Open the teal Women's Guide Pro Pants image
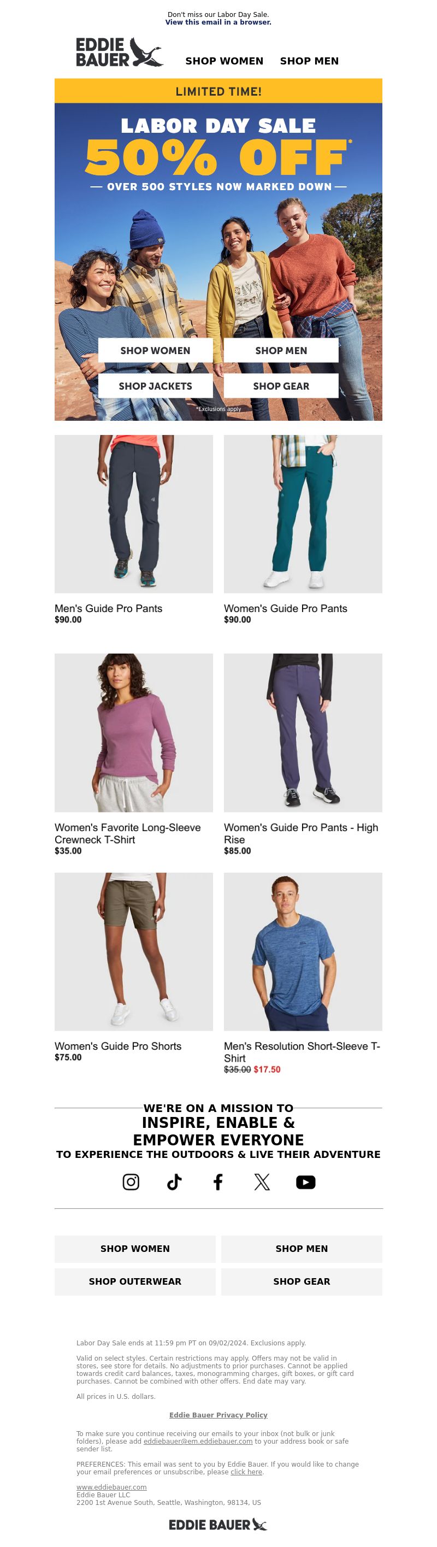 click(303, 514)
